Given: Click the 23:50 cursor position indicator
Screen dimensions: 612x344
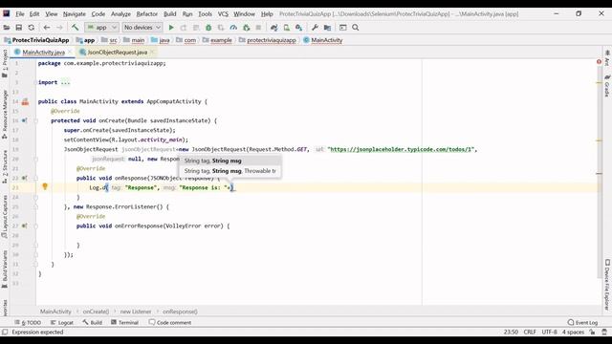Looking at the screenshot, I should [511, 332].
